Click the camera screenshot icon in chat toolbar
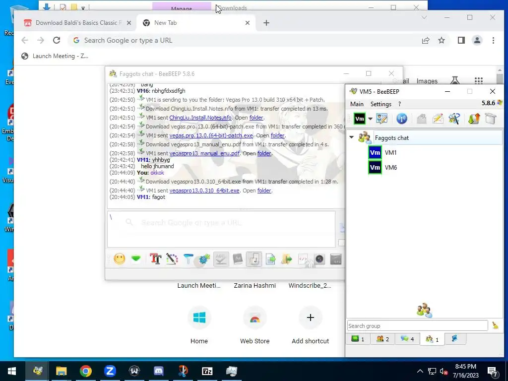 click(x=319, y=259)
